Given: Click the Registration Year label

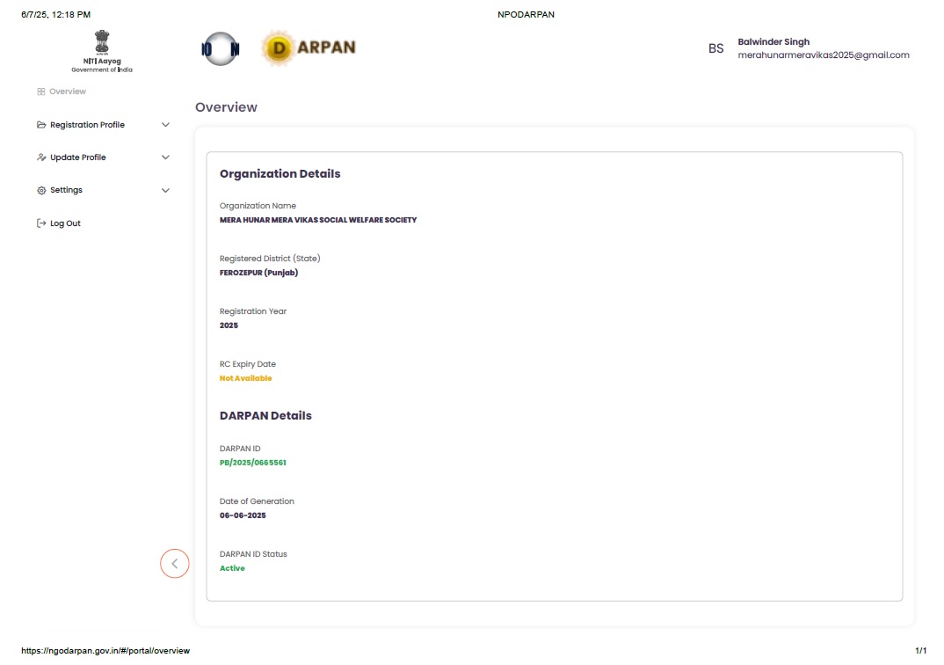Looking at the screenshot, I should coord(253,311).
